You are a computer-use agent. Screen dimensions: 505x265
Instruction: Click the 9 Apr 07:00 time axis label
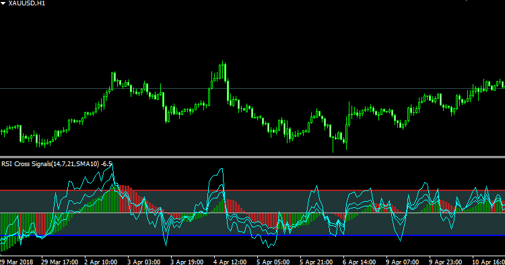(x=402, y=262)
